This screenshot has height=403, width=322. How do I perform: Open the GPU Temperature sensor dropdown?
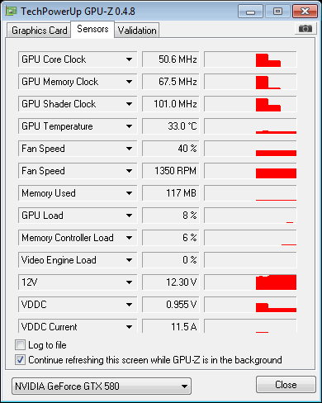click(x=129, y=126)
